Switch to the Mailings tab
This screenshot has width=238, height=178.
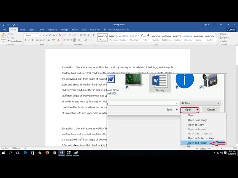pos(64,30)
